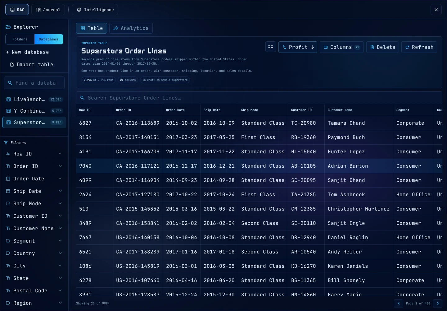Expand the Postal Code filter
The height and width of the screenshot is (311, 447).
pyautogui.click(x=34, y=291)
